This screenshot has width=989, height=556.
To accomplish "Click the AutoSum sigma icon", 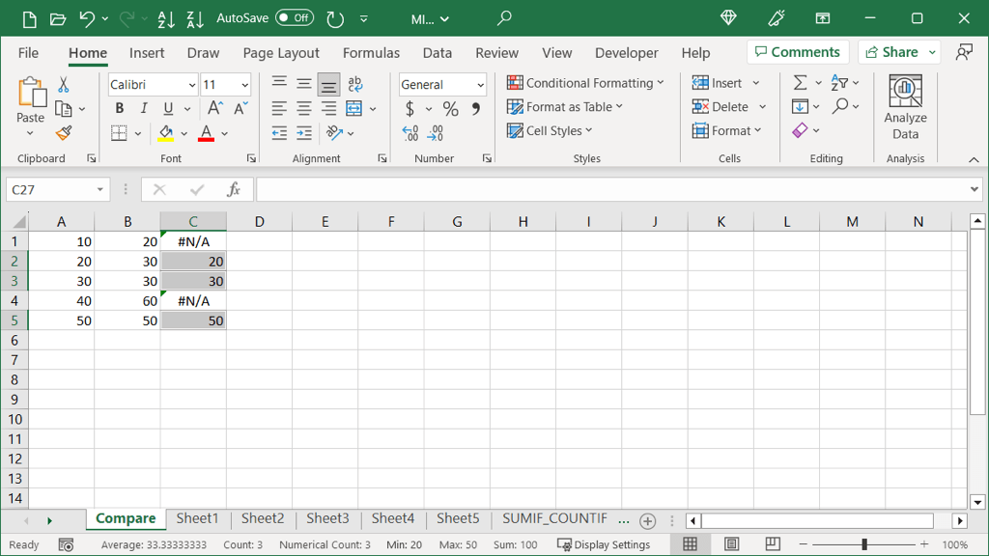I will click(800, 83).
